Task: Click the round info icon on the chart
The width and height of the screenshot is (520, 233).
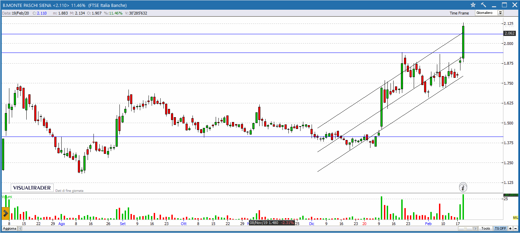Action: click(463, 187)
